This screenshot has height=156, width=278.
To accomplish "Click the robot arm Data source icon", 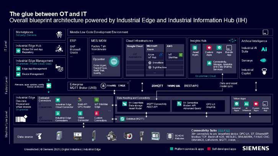I will (x=39, y=136).
